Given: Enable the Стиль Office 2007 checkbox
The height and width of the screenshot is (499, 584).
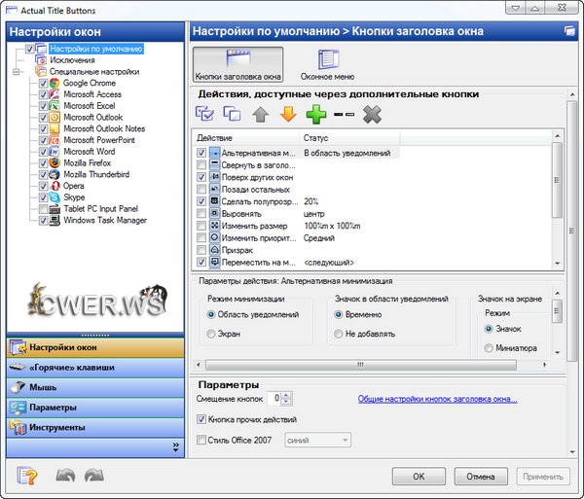Looking at the screenshot, I should (201, 441).
